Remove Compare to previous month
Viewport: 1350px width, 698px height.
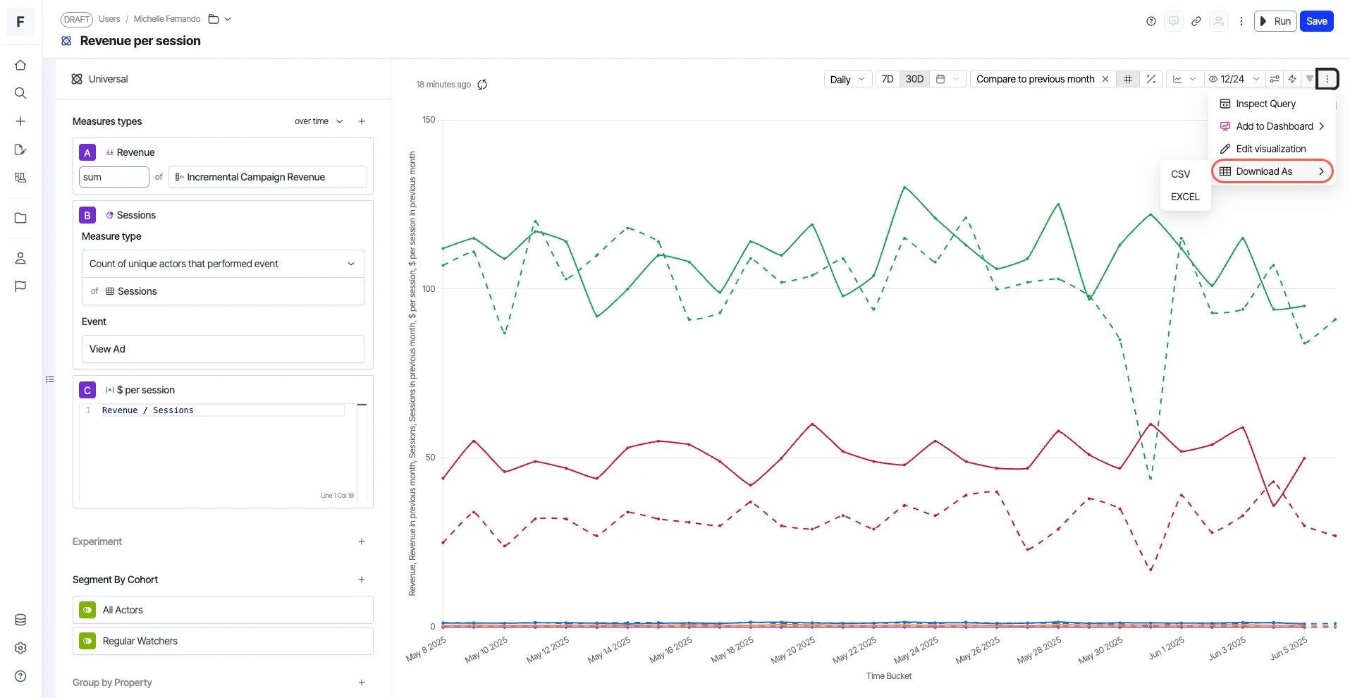[x=1105, y=79]
